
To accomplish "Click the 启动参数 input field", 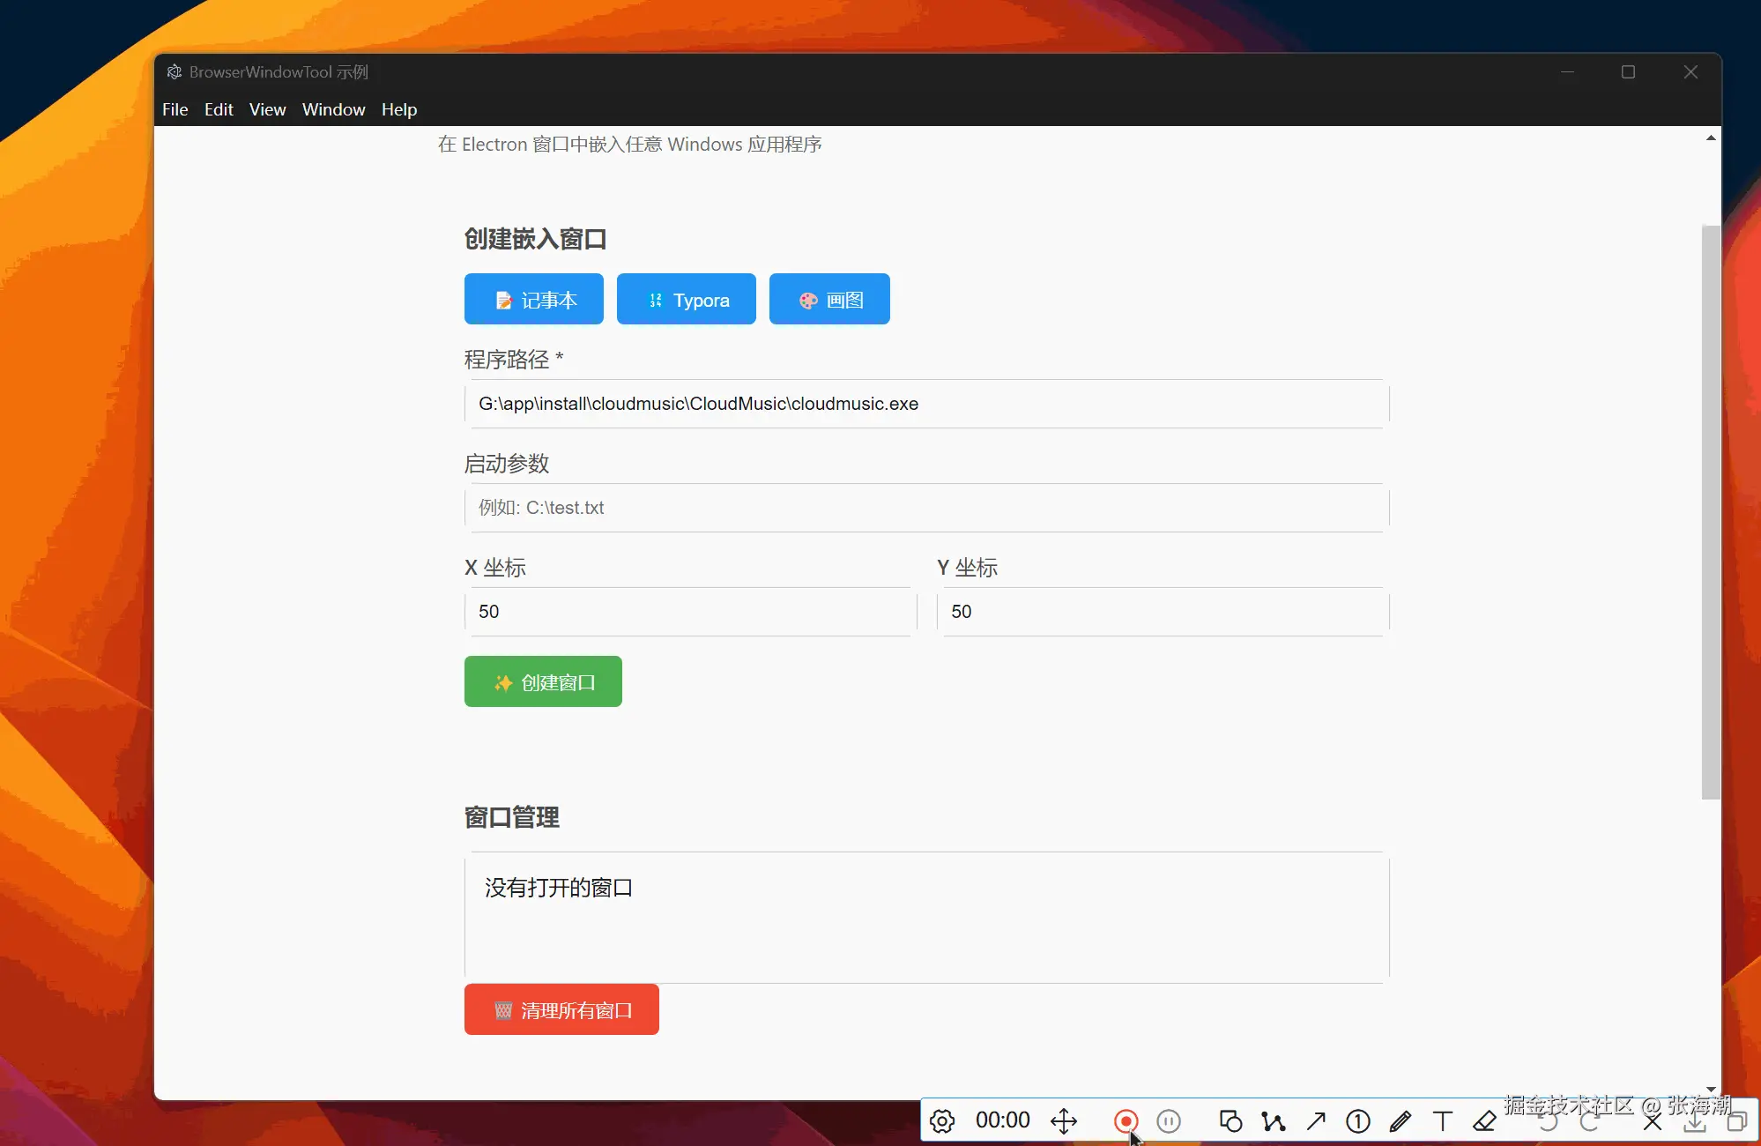I will click(x=926, y=508).
